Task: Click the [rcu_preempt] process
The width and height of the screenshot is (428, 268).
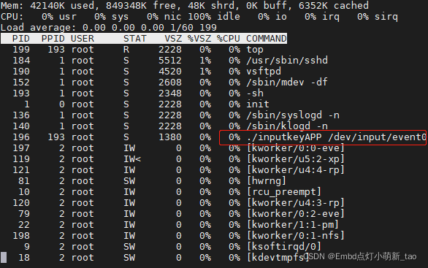Action: [284, 192]
